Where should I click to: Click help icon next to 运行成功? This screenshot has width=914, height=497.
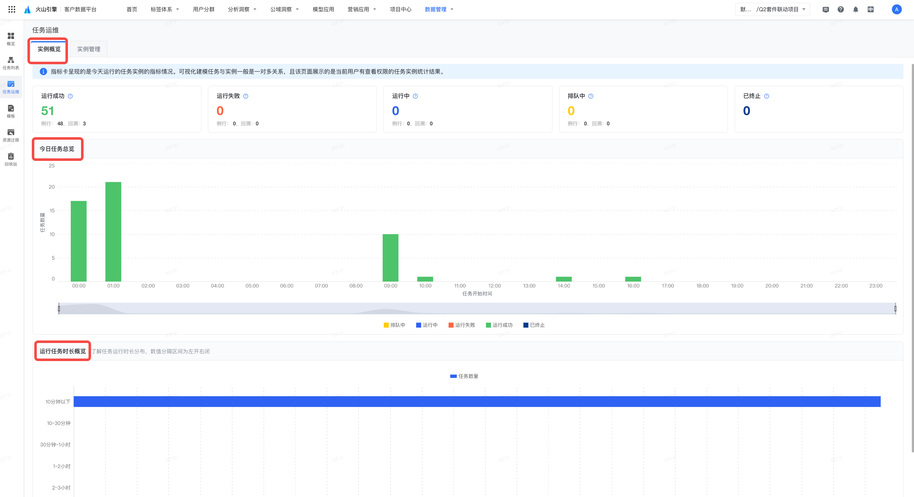pos(70,96)
